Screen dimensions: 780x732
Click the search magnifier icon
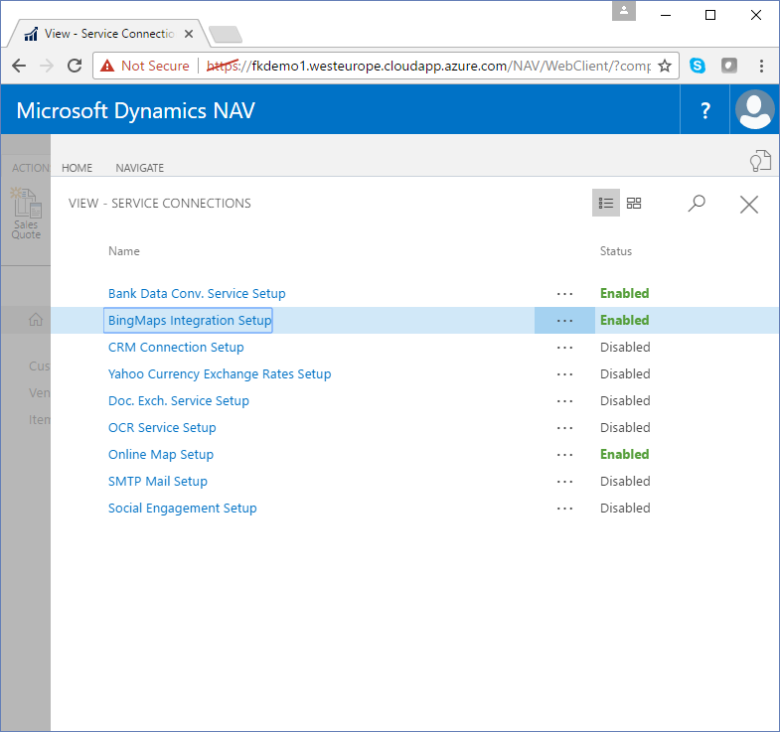[x=697, y=203]
